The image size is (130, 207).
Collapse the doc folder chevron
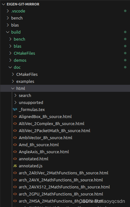click(10, 67)
